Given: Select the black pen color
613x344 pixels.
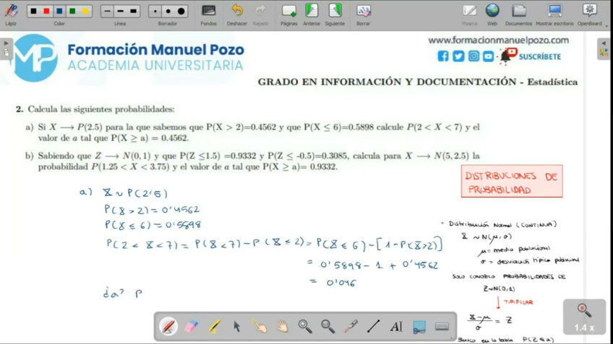Looking at the screenshot, I should click(34, 12).
